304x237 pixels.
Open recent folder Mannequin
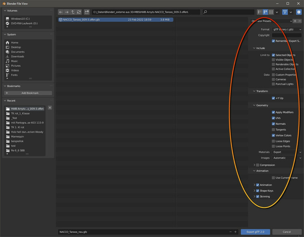pos(25,137)
